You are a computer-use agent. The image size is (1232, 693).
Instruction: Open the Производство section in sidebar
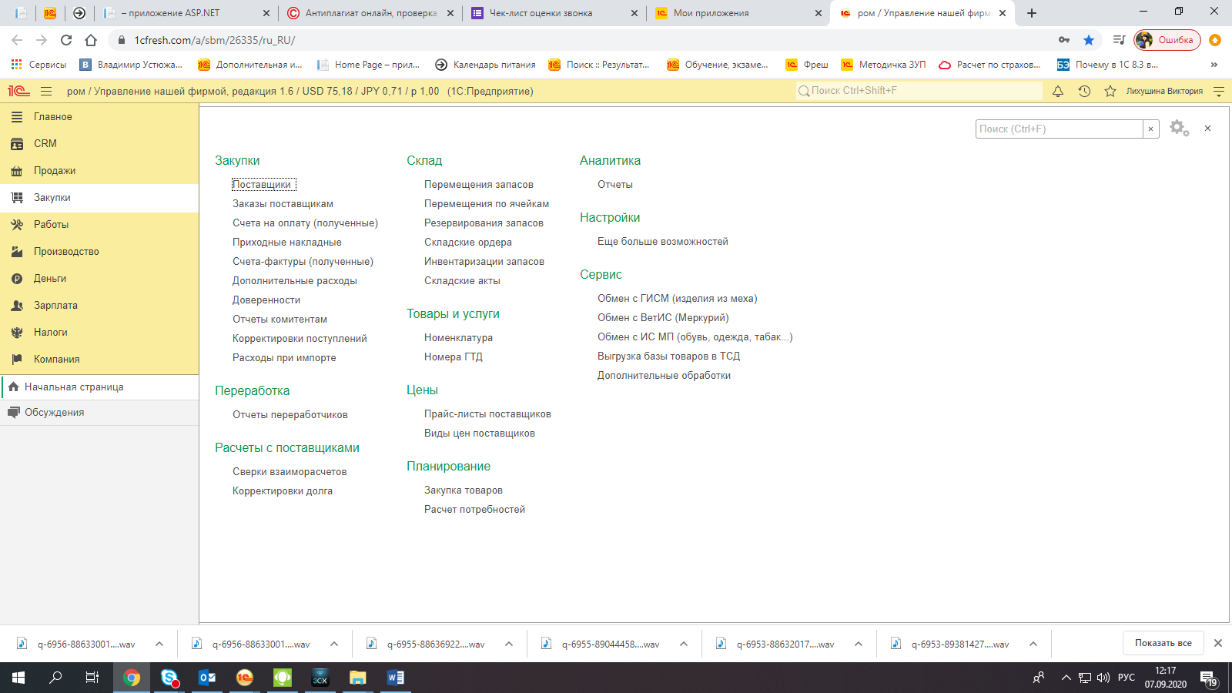99,252
